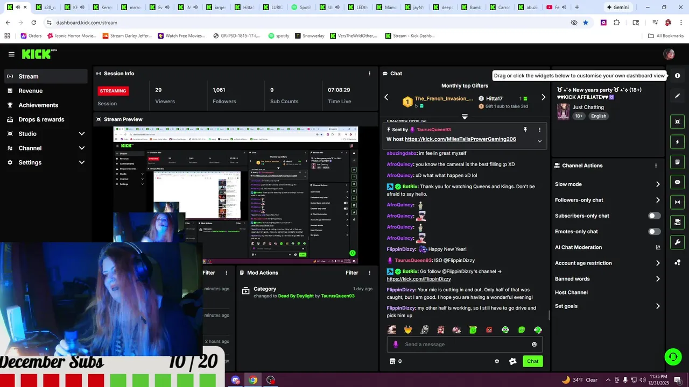Toggle the wrench mod actions widget icon

677,242
